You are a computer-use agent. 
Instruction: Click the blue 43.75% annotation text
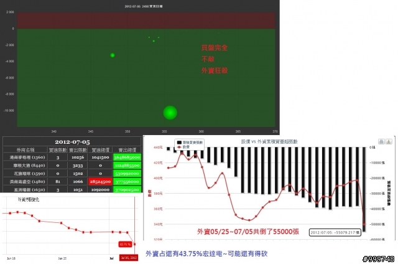[206, 253]
